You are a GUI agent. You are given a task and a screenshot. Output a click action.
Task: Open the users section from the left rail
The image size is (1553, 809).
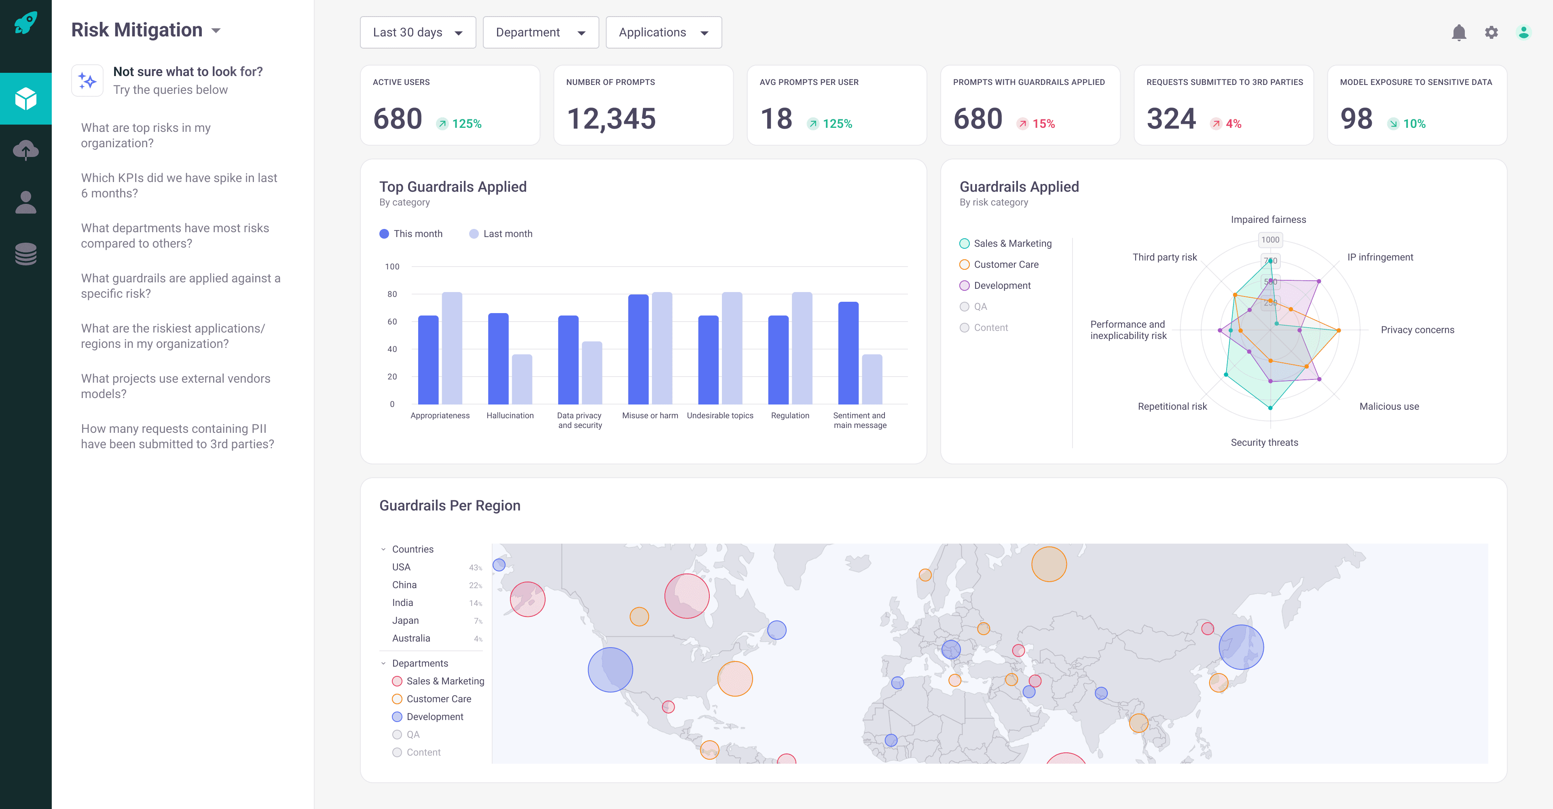coord(26,201)
